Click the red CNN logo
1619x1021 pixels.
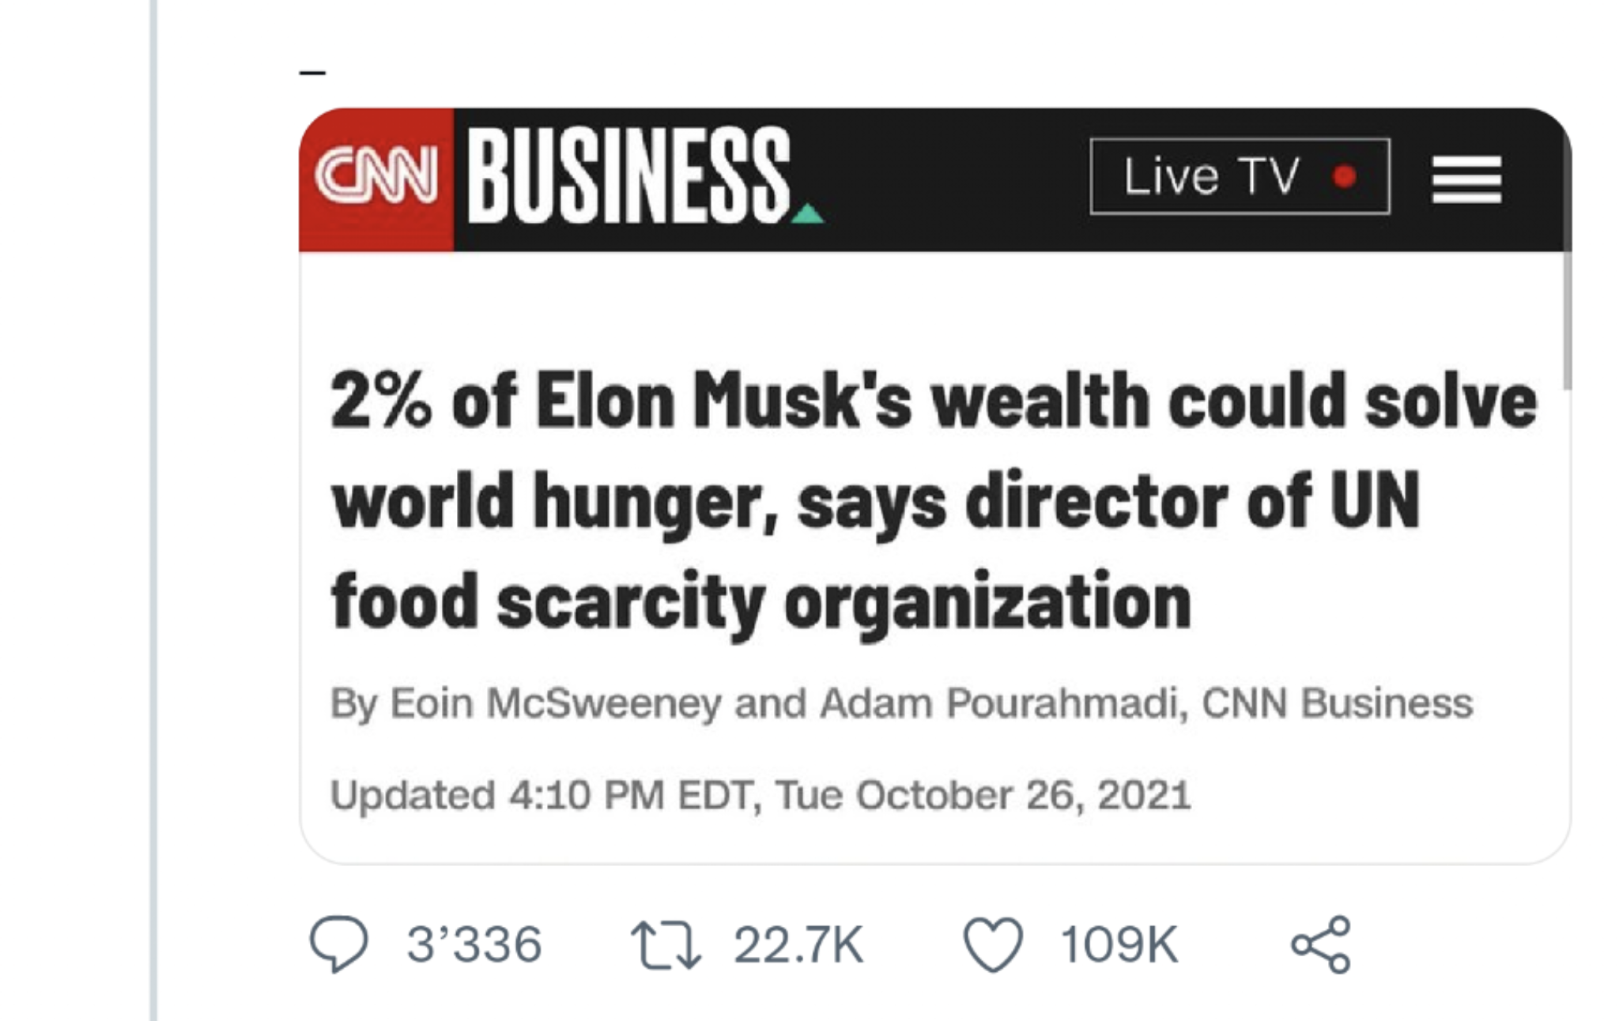[376, 179]
